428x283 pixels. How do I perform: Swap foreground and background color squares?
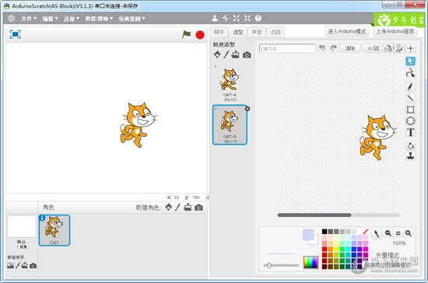tap(310, 236)
